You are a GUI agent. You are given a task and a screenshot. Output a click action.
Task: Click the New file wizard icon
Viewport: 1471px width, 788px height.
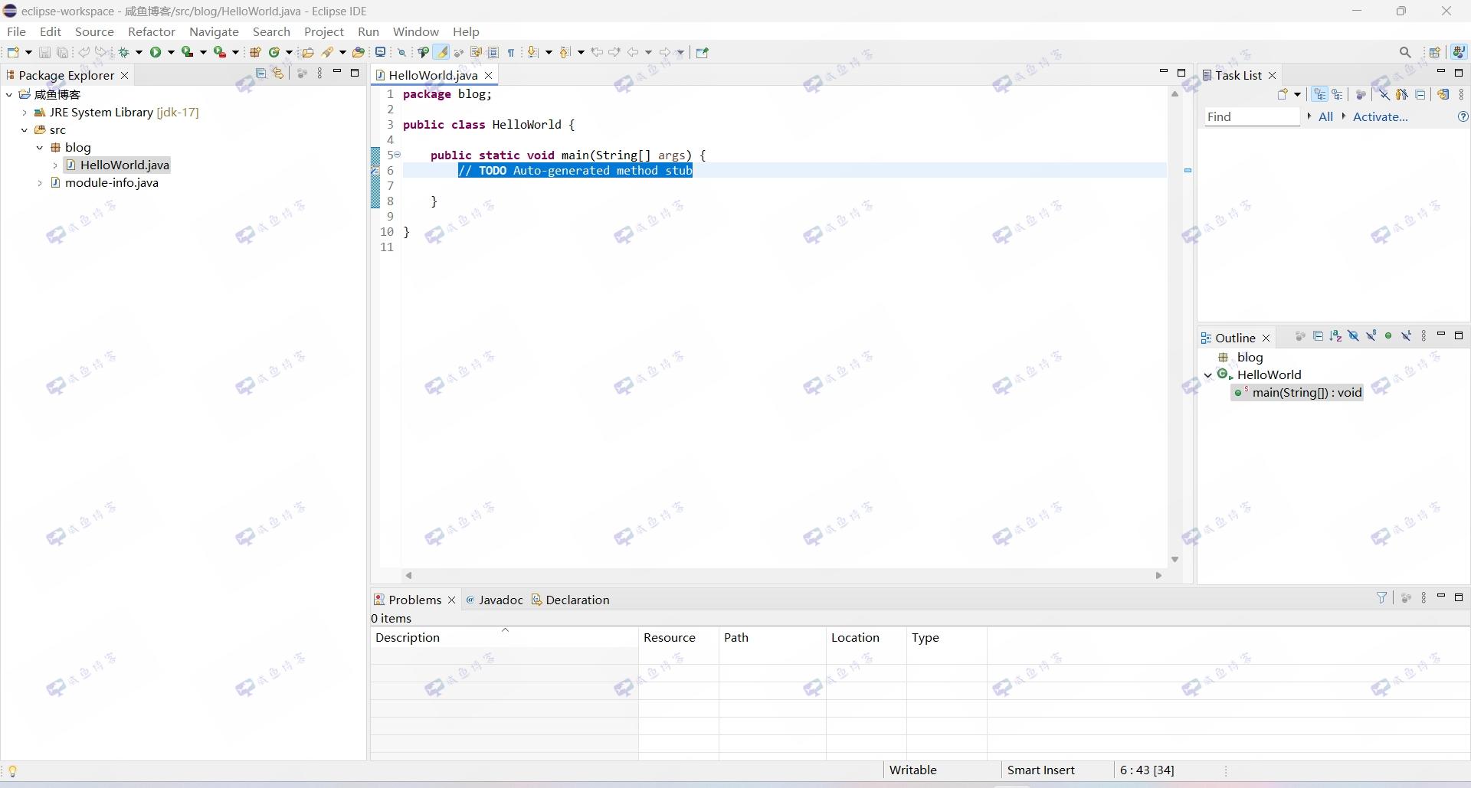(13, 52)
